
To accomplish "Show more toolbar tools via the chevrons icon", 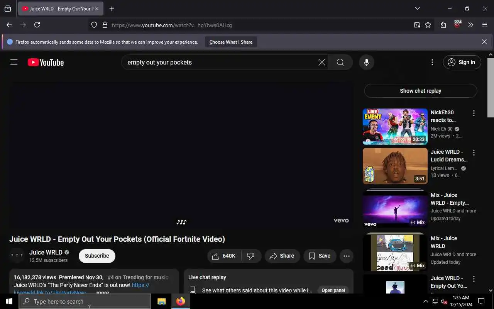I will [470, 25].
